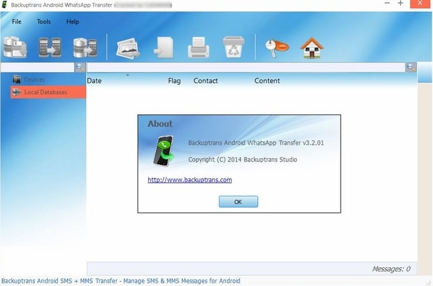Image resolution: width=433 pixels, height=286 pixels.
Task: Click the backup messages database toolbar icon
Action: pyautogui.click(x=15, y=47)
